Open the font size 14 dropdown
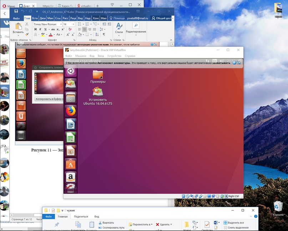 point(74,24)
